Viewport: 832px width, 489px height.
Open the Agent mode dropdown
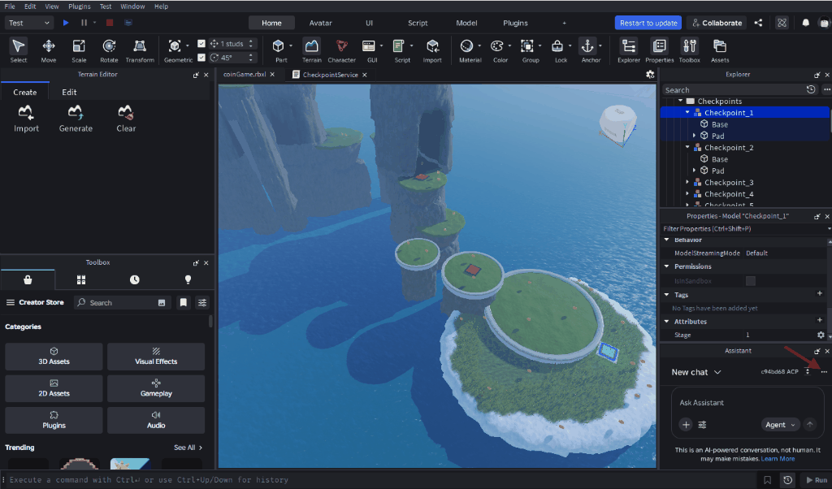click(x=780, y=425)
